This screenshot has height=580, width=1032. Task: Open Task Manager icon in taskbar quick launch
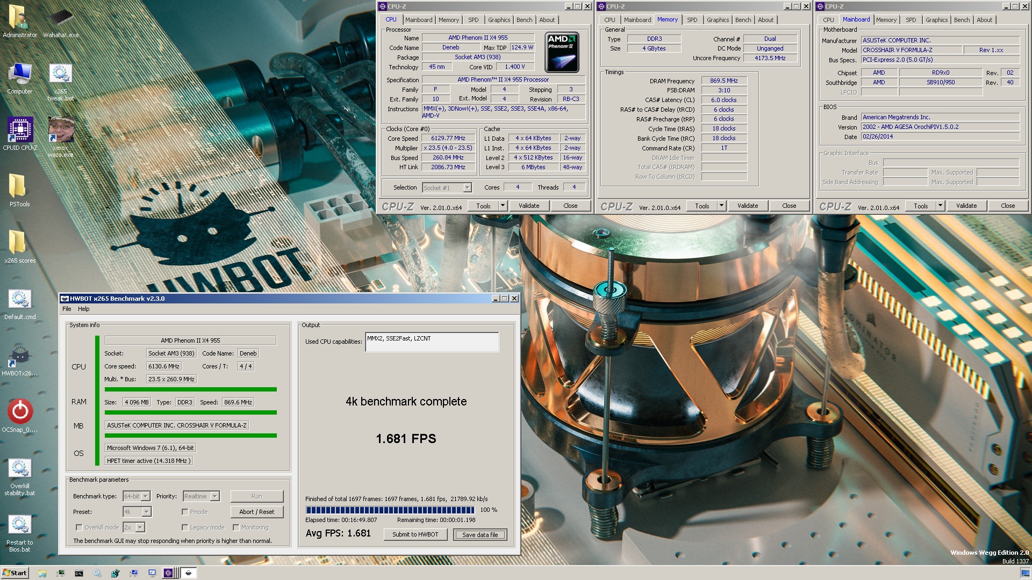point(61,573)
